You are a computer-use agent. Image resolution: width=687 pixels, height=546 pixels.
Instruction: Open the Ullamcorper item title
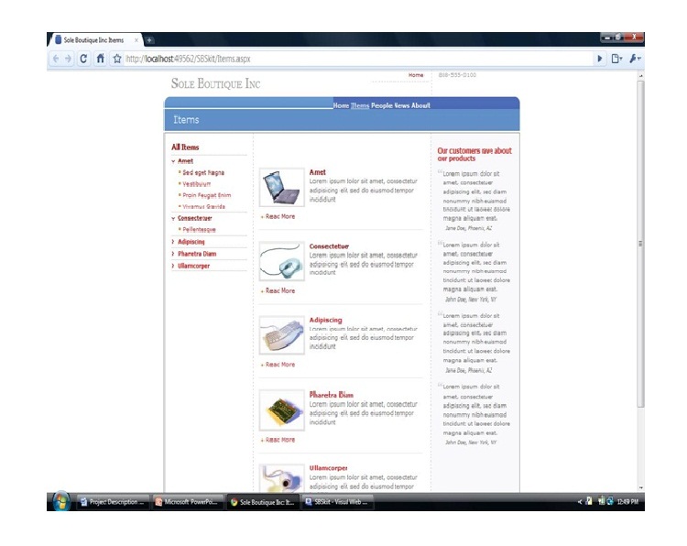click(328, 468)
